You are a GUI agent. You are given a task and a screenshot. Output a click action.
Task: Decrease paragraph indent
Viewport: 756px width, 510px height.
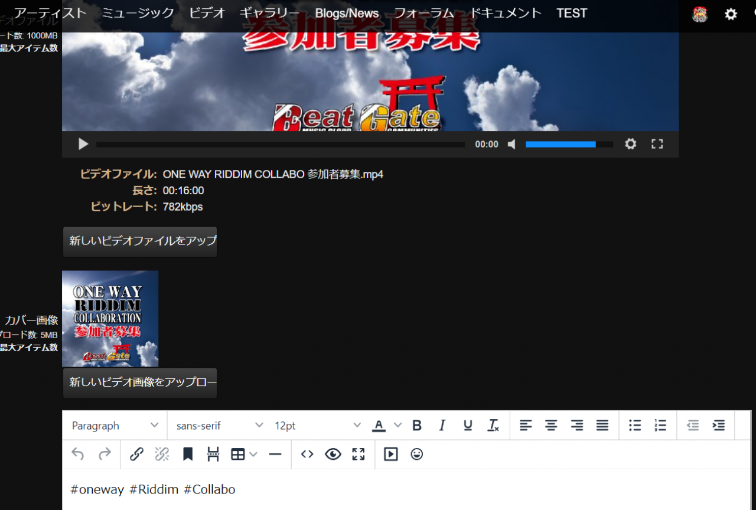[693, 426]
